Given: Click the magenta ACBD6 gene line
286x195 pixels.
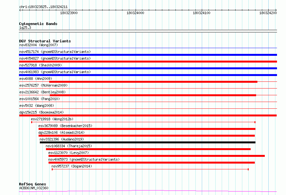Looking at the screenshot, I should click(148, 191).
